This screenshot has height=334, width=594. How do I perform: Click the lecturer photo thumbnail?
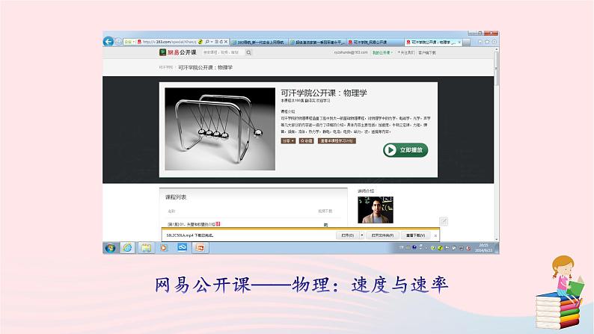coord(376,209)
